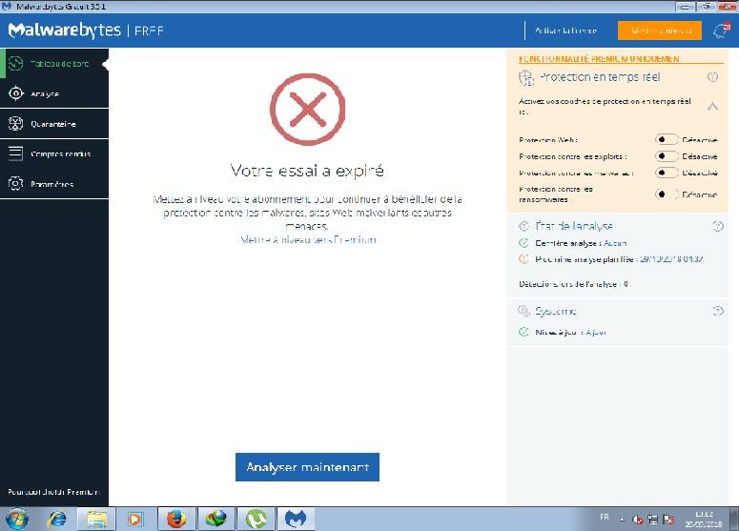Show hidden system tray icons arrow
Image resolution: width=739 pixels, height=531 pixels.
click(622, 520)
